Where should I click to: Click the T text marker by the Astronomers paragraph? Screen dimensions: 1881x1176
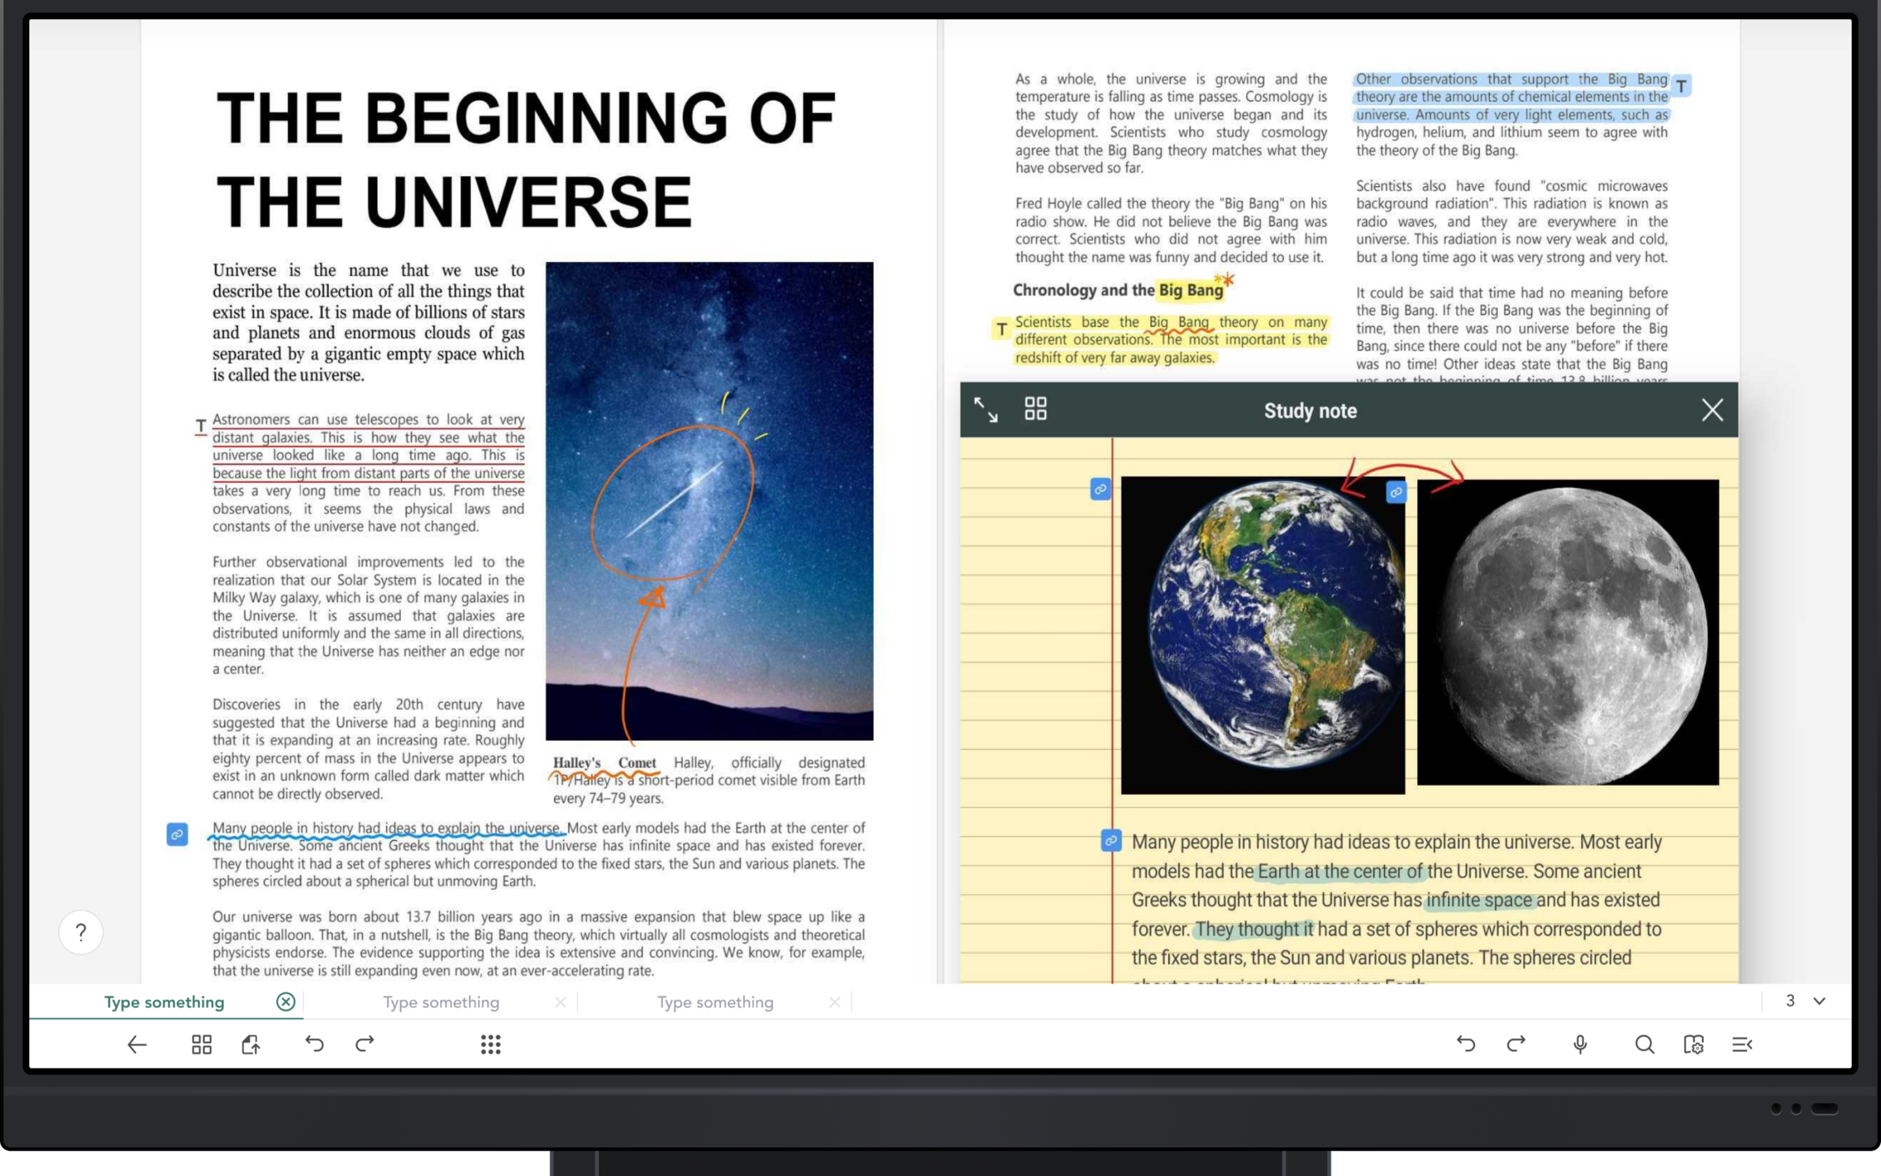coord(201,426)
